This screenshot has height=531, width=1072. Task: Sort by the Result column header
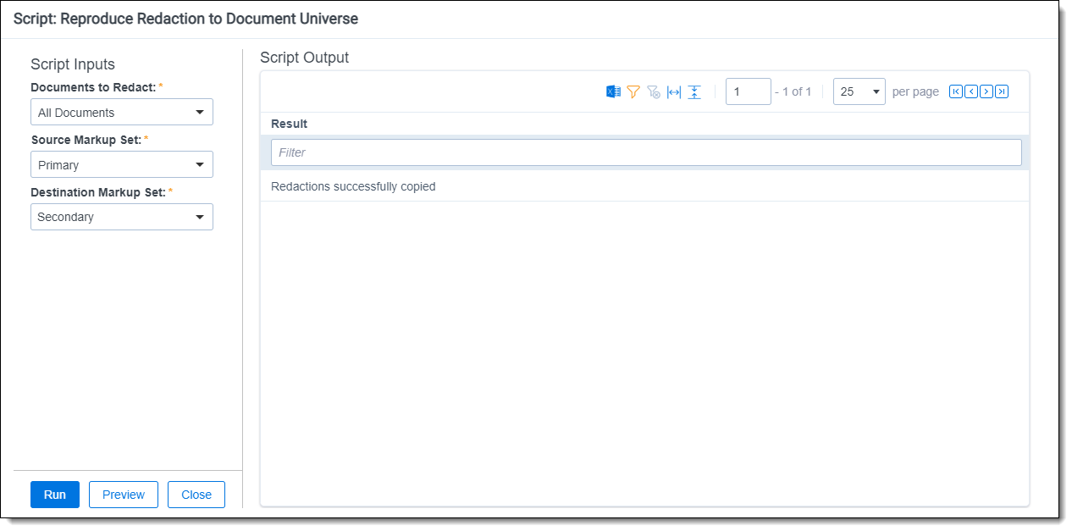[x=290, y=124]
